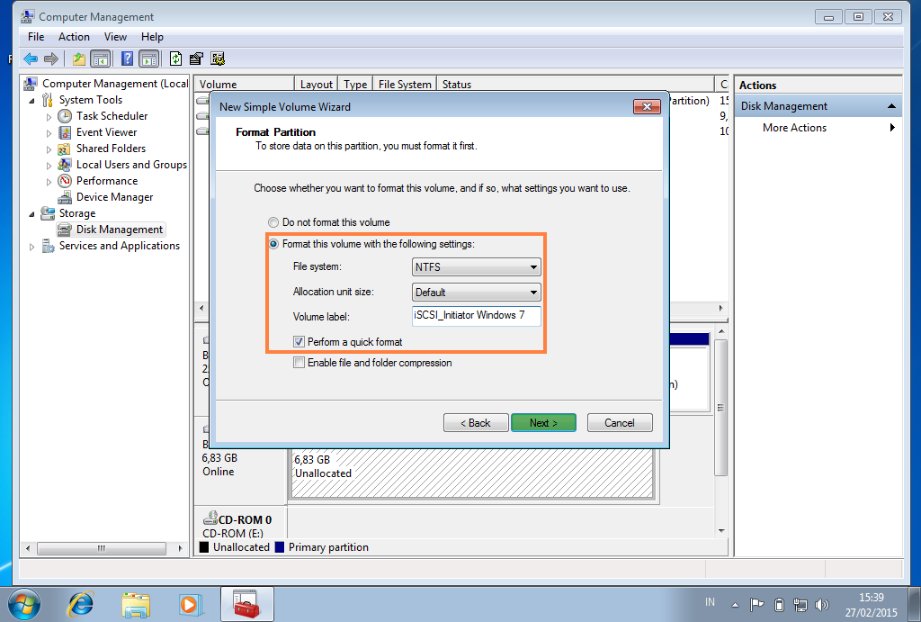Expand Services and Applications node
The image size is (921, 622).
[x=31, y=247]
